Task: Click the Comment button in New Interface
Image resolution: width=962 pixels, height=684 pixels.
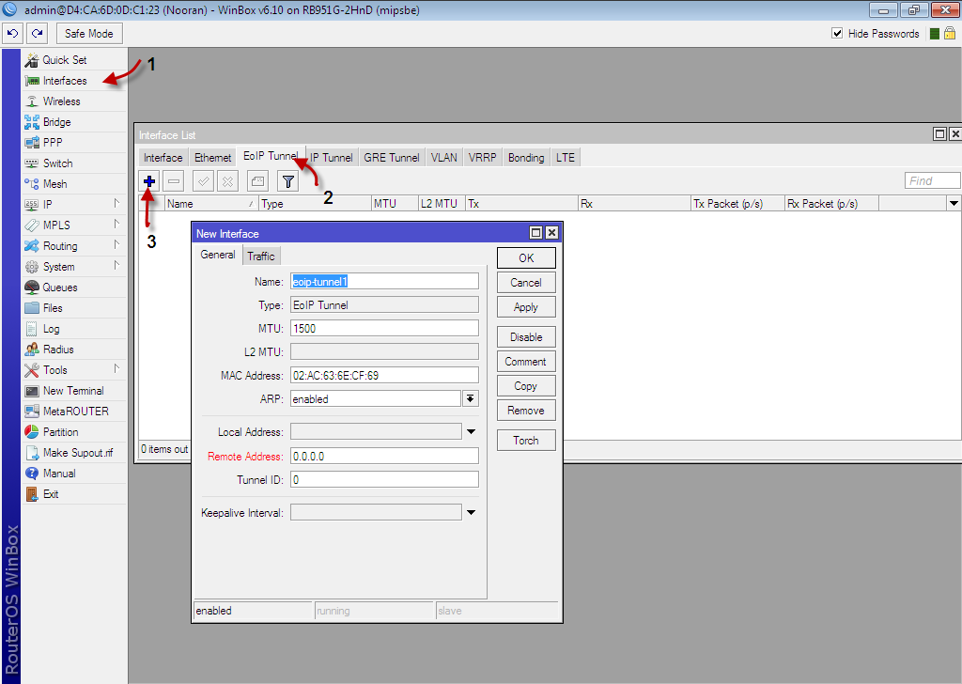Action: click(526, 362)
